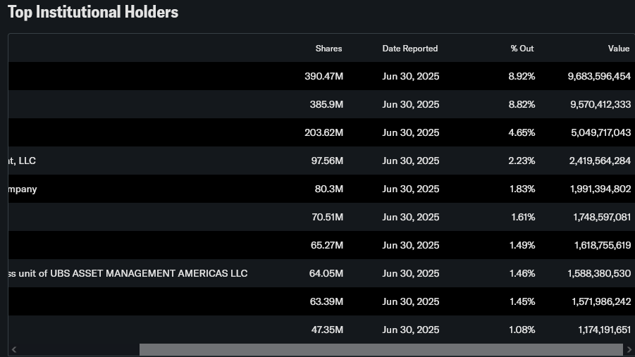Select shares value 65.27M
Screen dimensions: 635x357
tap(327, 245)
